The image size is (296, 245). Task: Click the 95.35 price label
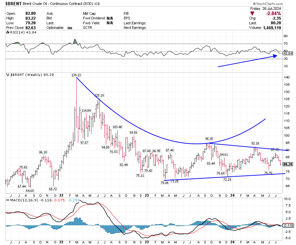(209, 139)
